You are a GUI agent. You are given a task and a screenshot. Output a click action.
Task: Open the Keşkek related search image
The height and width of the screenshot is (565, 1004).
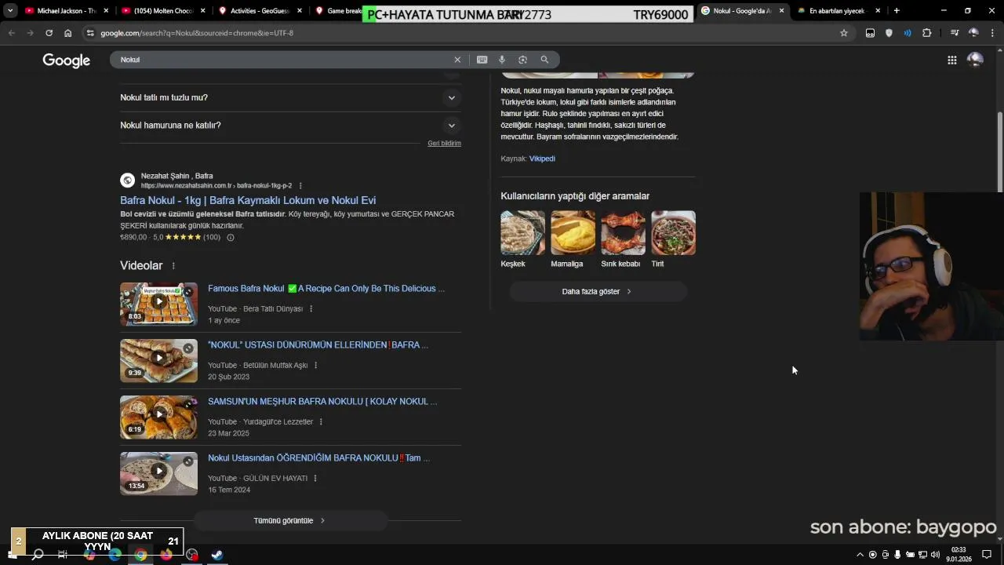click(x=523, y=233)
